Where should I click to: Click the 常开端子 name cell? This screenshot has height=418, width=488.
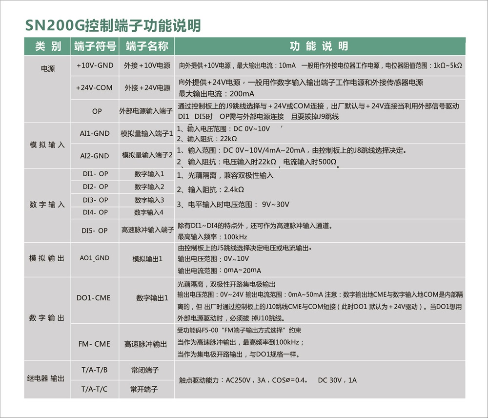pyautogui.click(x=145, y=389)
